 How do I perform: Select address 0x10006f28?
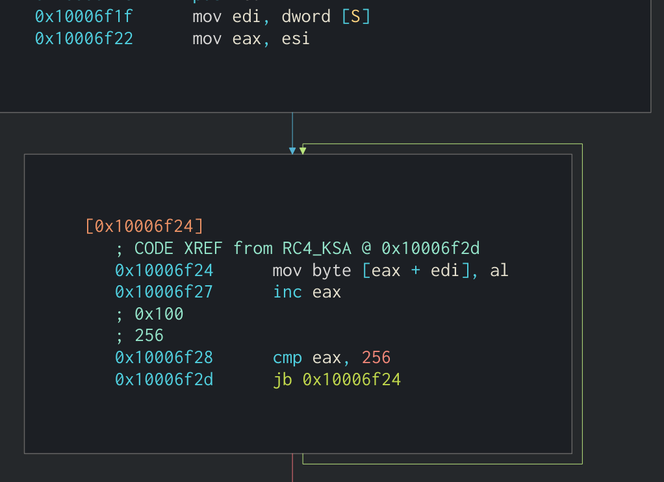pyautogui.click(x=164, y=357)
